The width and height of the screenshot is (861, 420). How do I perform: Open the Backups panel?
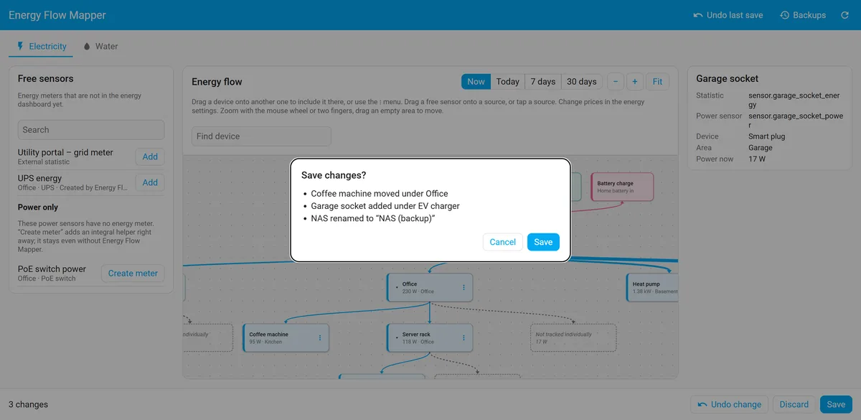point(803,15)
